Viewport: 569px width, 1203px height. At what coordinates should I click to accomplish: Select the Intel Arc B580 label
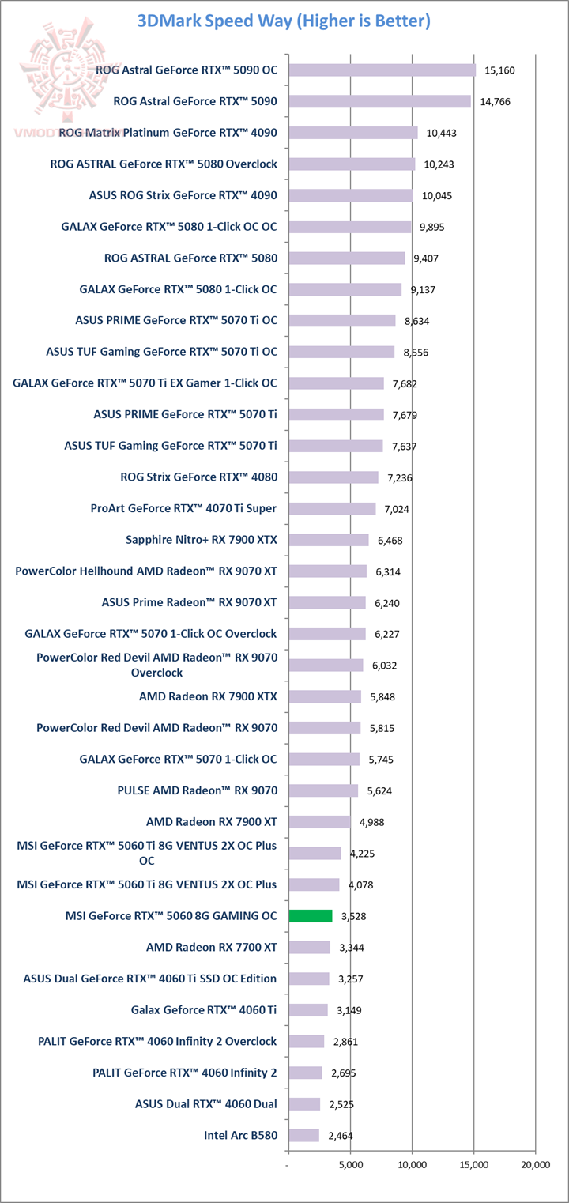click(240, 1135)
